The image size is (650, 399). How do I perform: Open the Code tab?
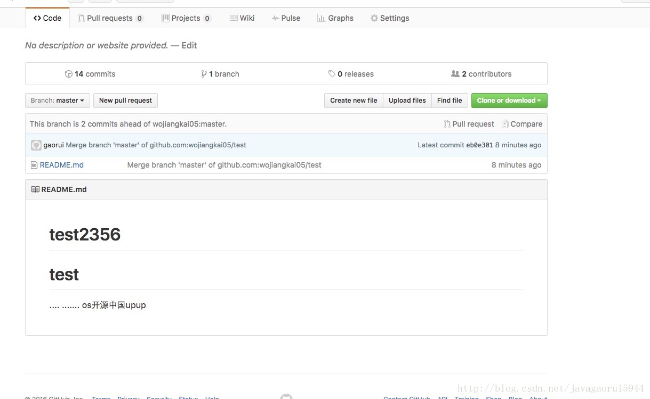click(x=47, y=18)
